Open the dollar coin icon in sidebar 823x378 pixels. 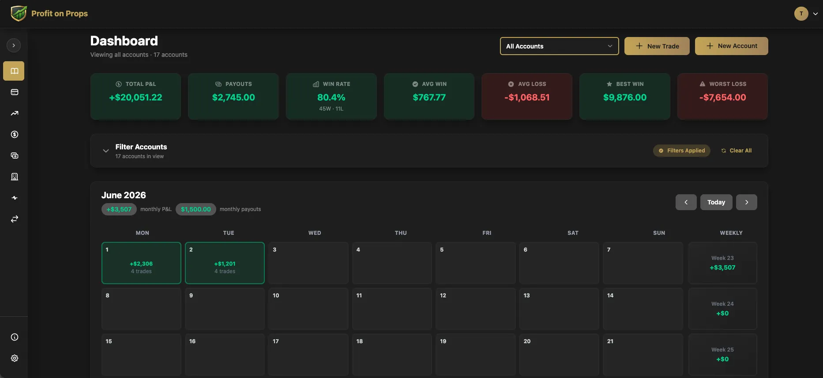coord(15,134)
